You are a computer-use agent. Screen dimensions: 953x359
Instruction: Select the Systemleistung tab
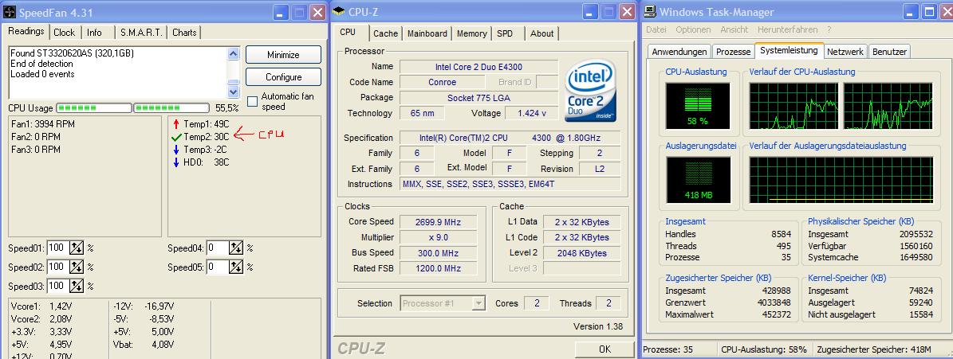coord(789,51)
